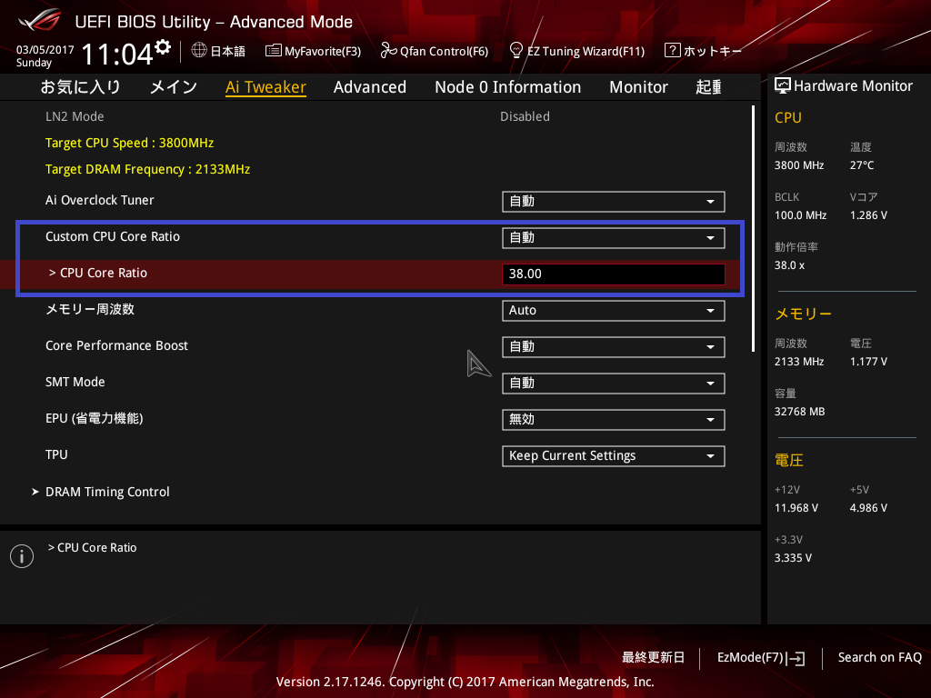This screenshot has width=931, height=698.
Task: Click the 4.986 V reading
Action: 868,508
